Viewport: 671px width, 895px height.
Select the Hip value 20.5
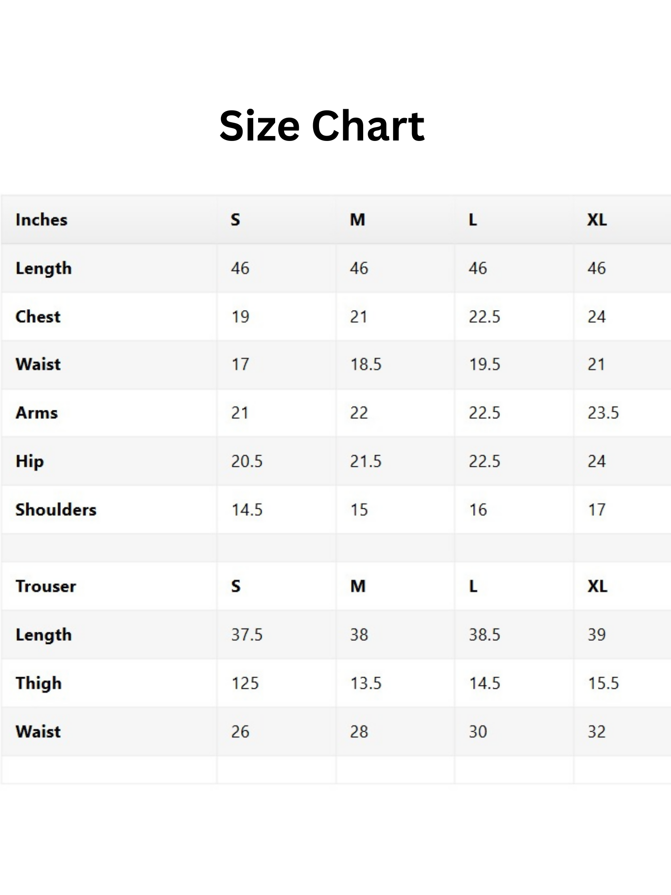[x=247, y=461]
